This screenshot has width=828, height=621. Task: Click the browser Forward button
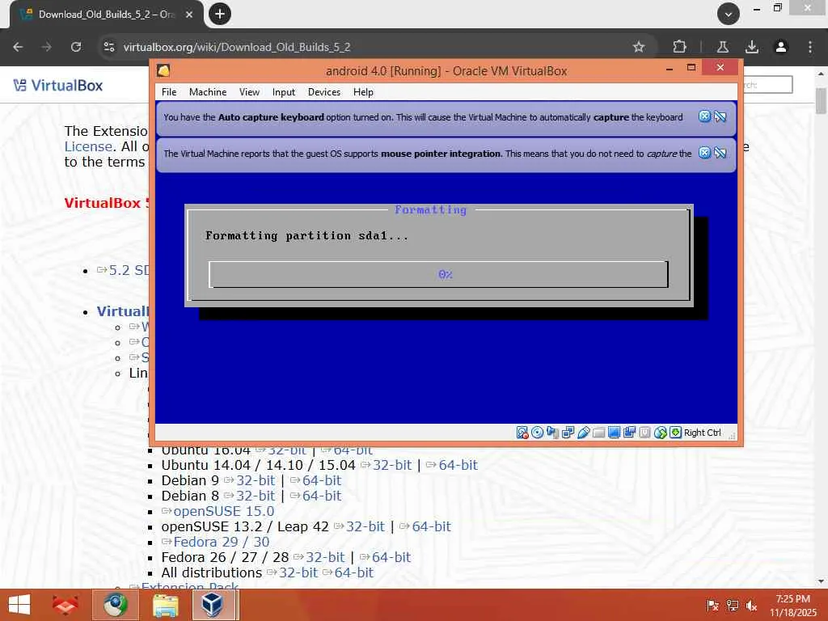[x=47, y=47]
